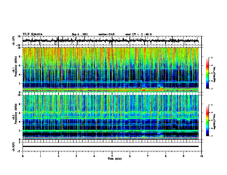Select the date label "Sep. 6 , 2021"
This screenshot has width=227, height=175.
[80, 34]
